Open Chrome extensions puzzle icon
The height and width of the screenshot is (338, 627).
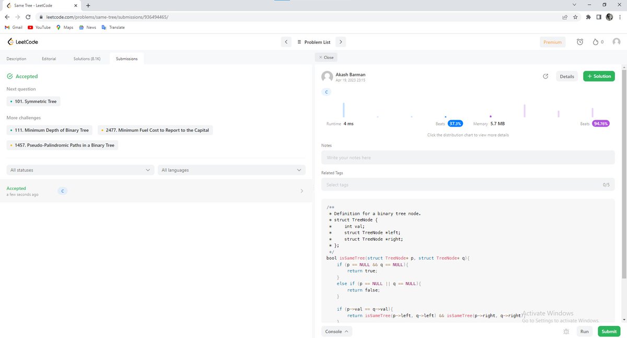click(x=589, y=17)
